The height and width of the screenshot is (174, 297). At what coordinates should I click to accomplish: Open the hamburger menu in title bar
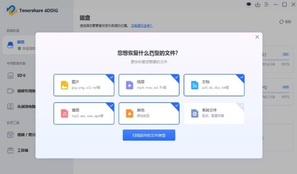click(x=266, y=5)
